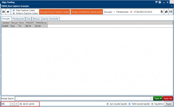Close the PMAX_Bear Explorer Sonuçları panel
The height and width of the screenshot is (107, 174).
pos(171,6)
